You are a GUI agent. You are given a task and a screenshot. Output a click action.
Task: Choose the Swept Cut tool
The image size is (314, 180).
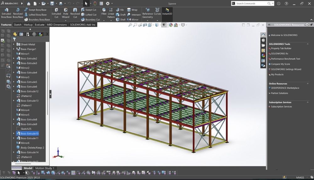coord(89,10)
